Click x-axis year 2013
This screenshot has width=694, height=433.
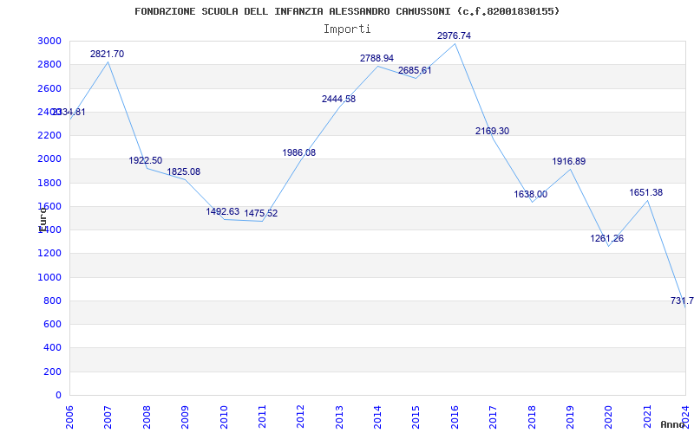[x=339, y=417]
